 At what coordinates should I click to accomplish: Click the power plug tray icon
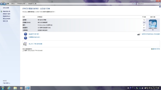click(x=142, y=88)
